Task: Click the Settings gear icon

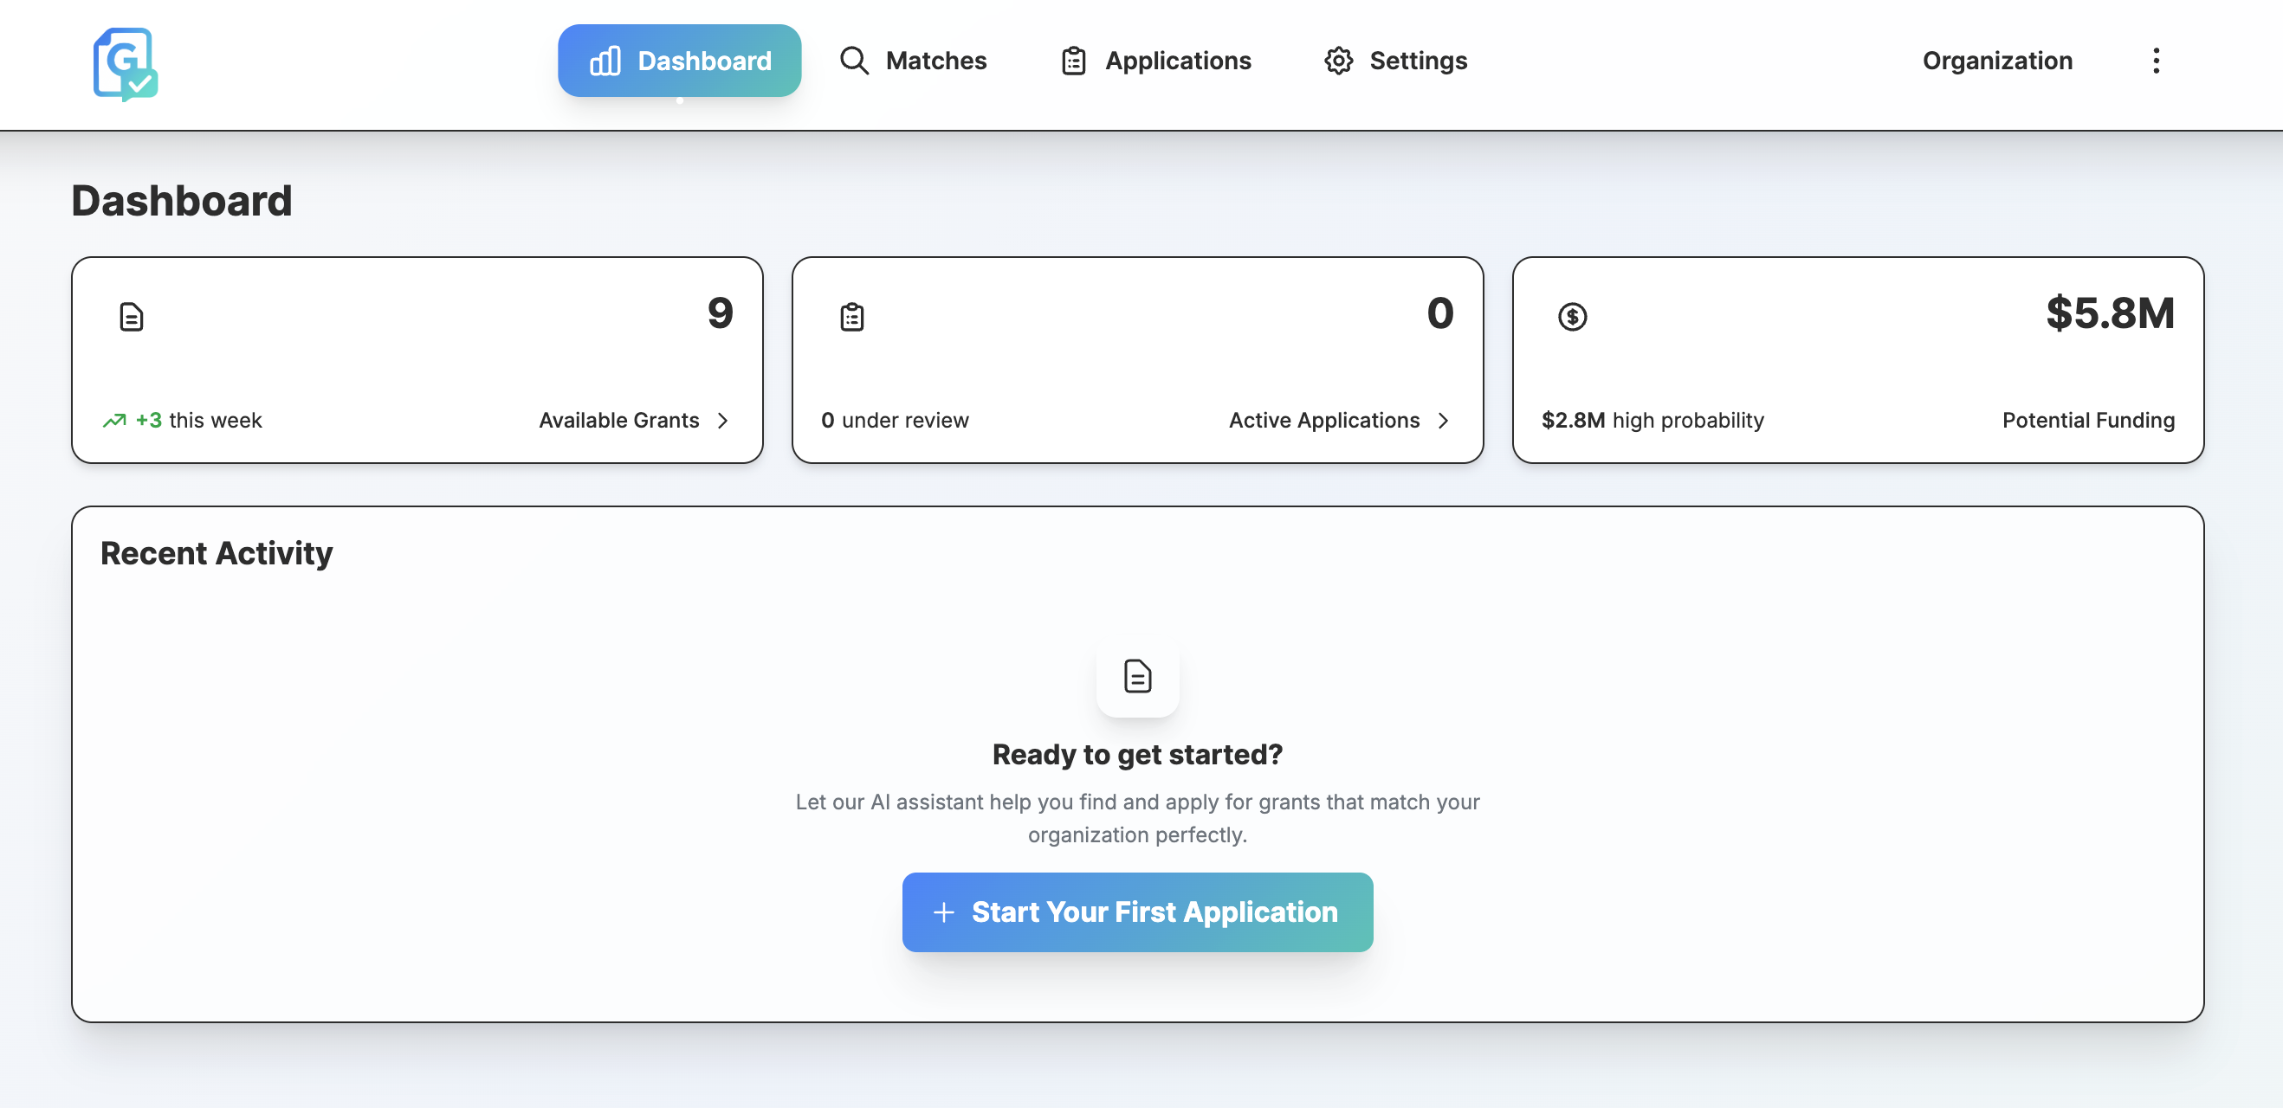Action: pos(1338,61)
